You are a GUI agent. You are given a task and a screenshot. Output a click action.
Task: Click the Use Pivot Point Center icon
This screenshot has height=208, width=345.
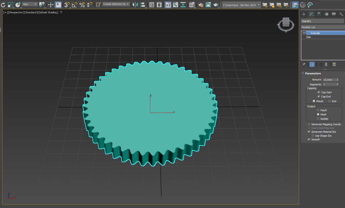tap(42, 5)
